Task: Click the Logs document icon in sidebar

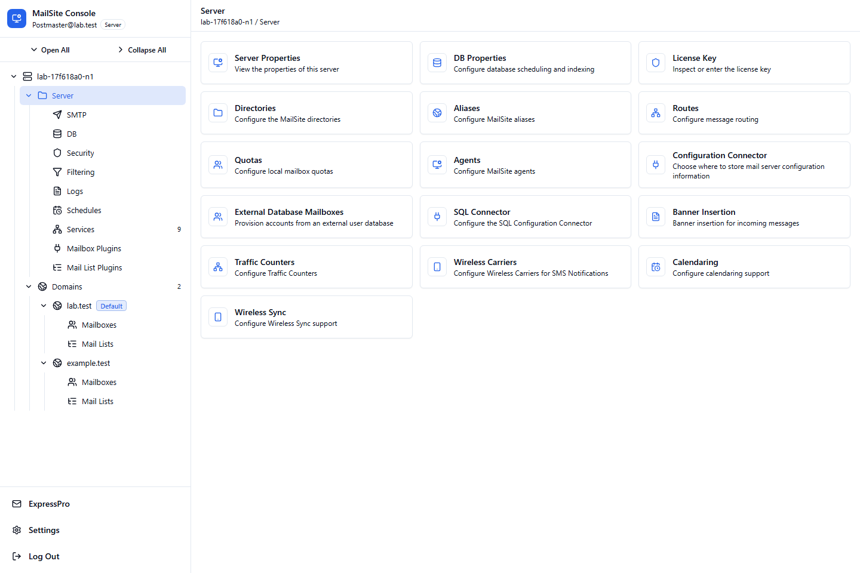Action: tap(57, 191)
